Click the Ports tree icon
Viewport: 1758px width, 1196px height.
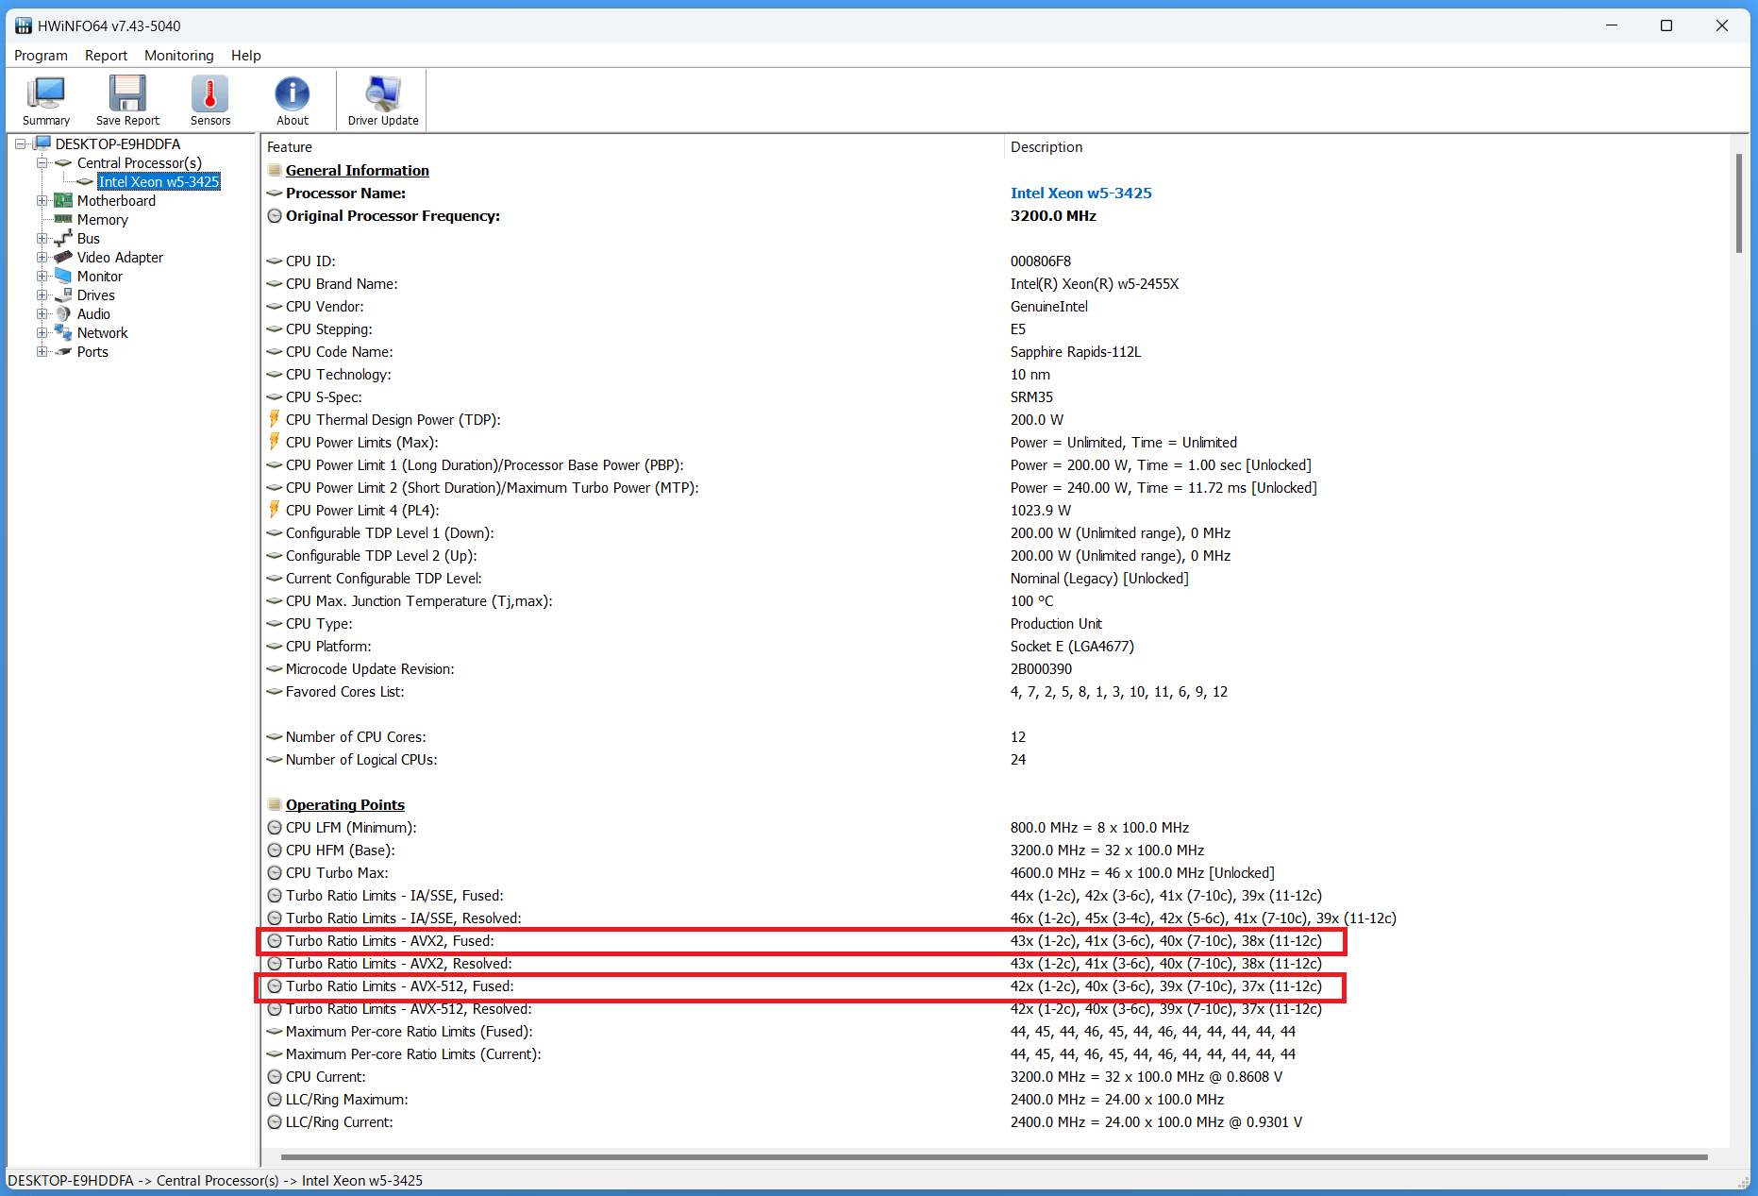click(63, 351)
